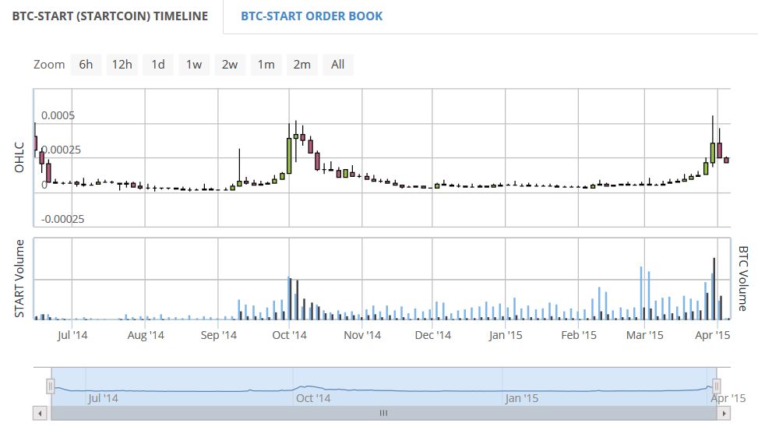Click the START Volume axis title

click(x=19, y=278)
